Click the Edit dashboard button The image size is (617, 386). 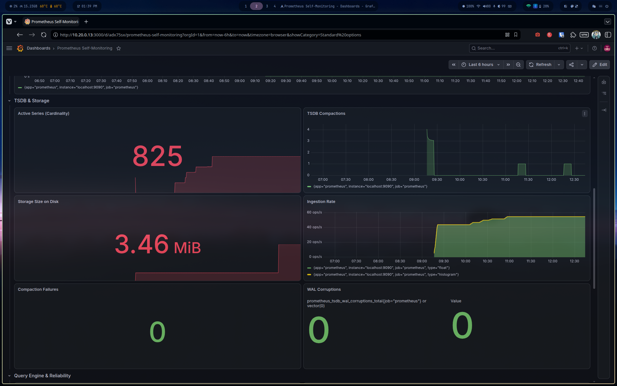(x=600, y=65)
